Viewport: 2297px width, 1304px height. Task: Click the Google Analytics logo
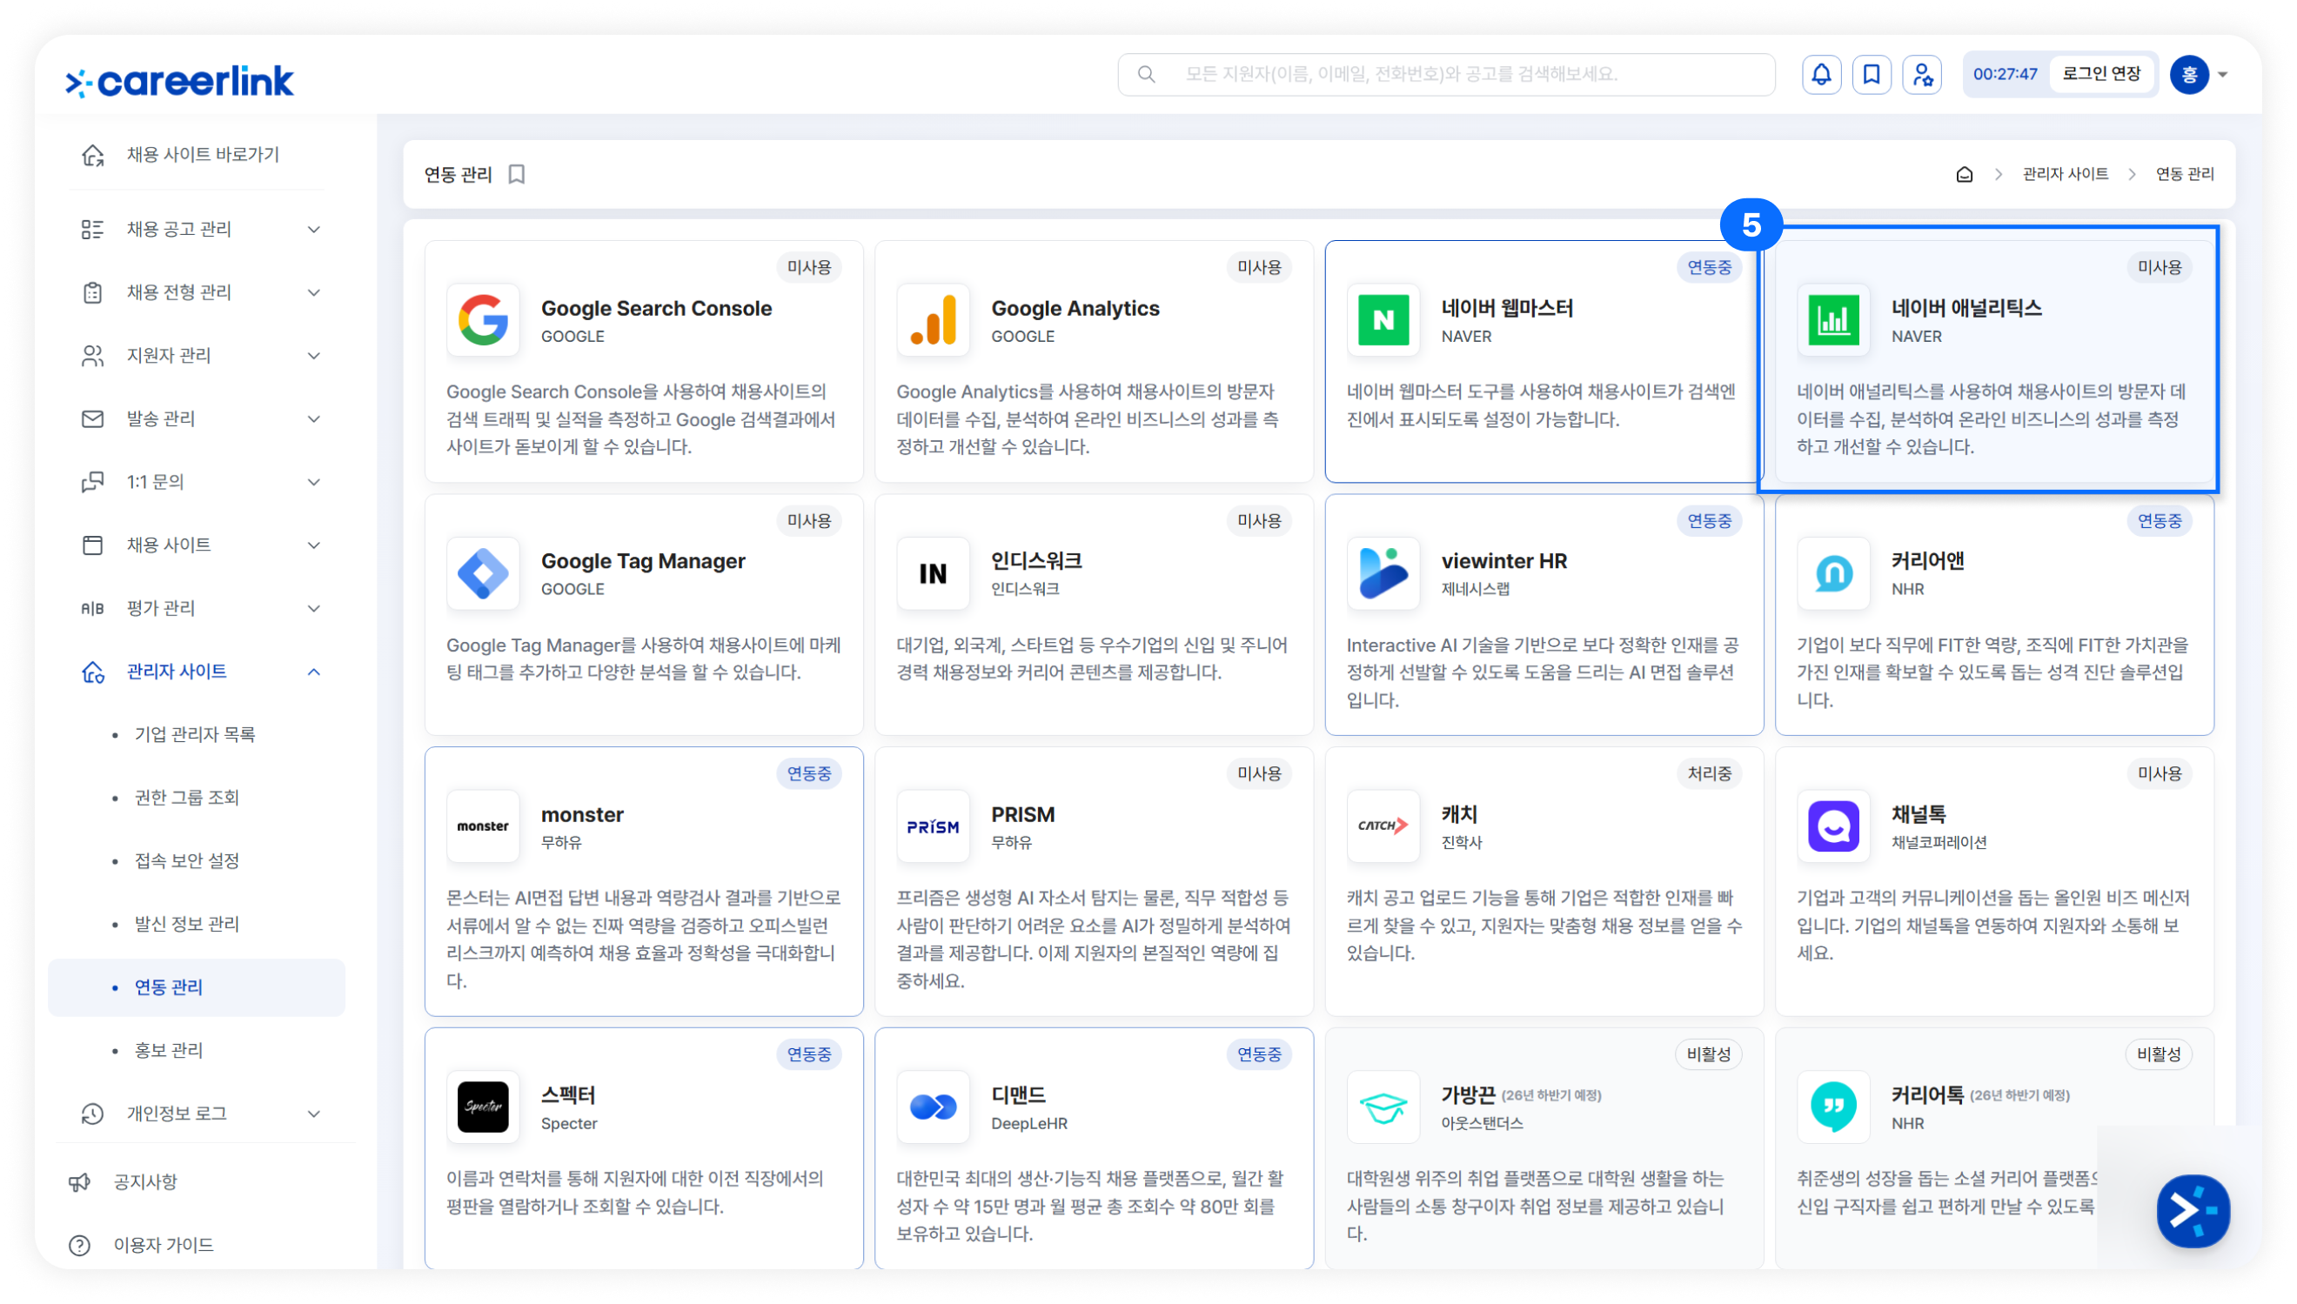[x=933, y=320]
